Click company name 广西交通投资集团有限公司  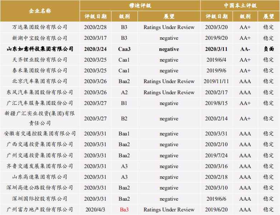click(x=40, y=144)
